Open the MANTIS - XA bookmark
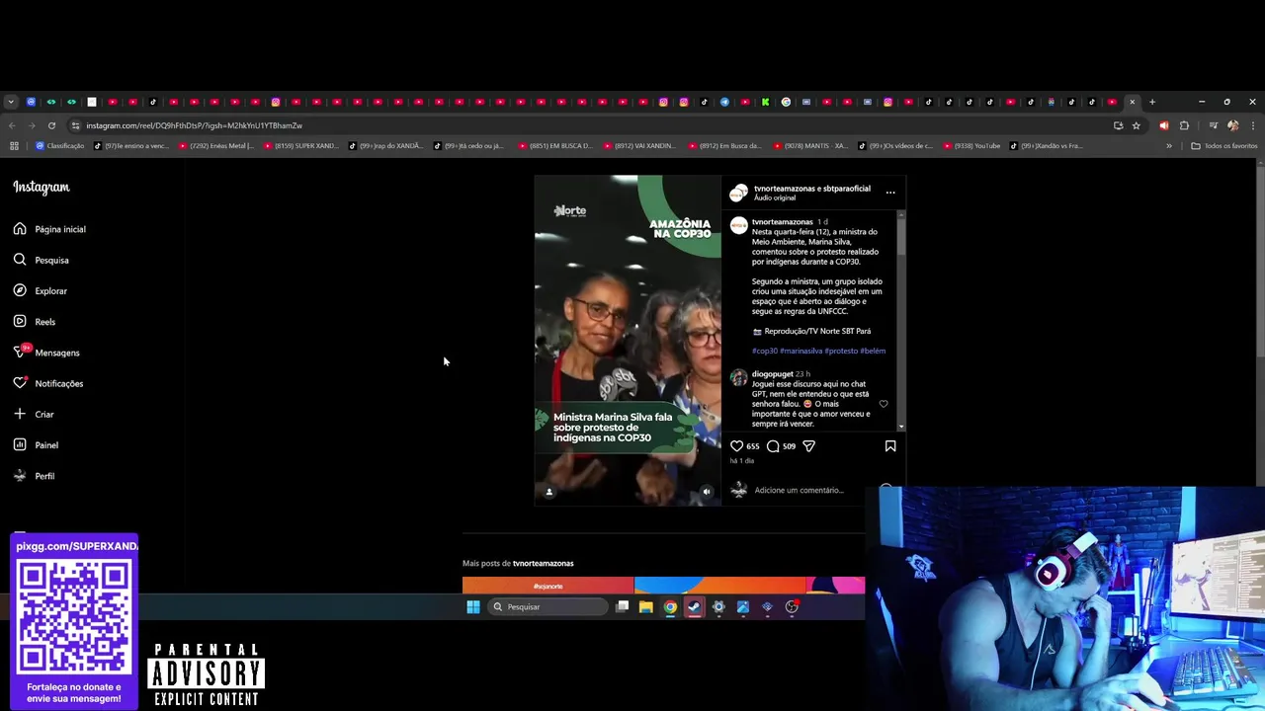Screen dimensions: 1265x711 (x=809, y=146)
